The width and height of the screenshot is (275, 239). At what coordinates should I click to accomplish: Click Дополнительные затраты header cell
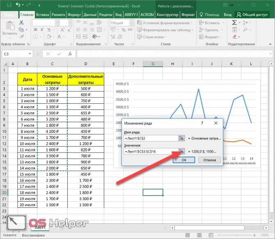tap(86, 79)
